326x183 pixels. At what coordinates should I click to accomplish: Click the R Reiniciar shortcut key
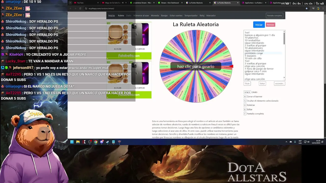click(x=245, y=105)
